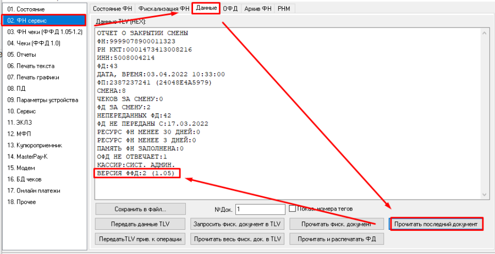Select the '02. ФН сервис' sidebar item
This screenshot has width=495, height=254.
pyautogui.click(x=43, y=20)
